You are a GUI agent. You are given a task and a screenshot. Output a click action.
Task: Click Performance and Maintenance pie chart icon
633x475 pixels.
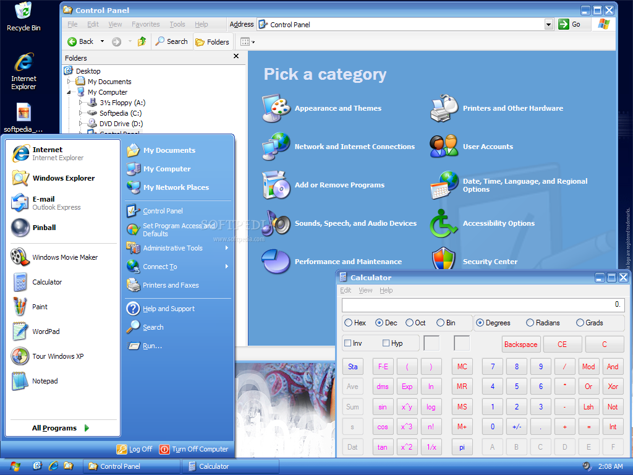(276, 262)
